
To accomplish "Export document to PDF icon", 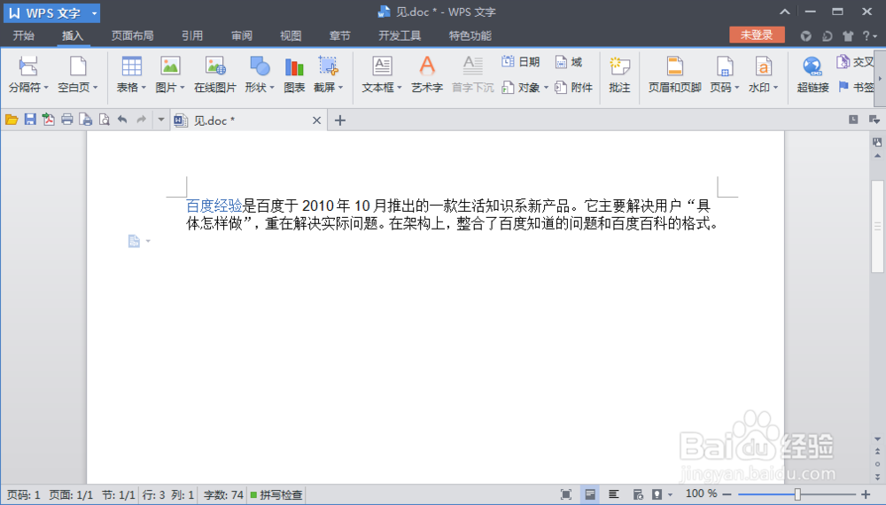I will point(49,120).
